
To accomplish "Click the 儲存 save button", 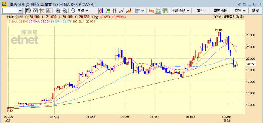I will click(255, 11).
